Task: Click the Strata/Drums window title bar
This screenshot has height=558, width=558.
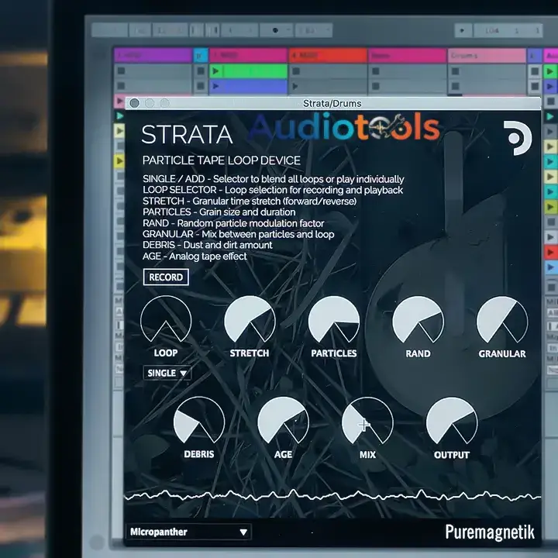Action: pyautogui.click(x=332, y=103)
